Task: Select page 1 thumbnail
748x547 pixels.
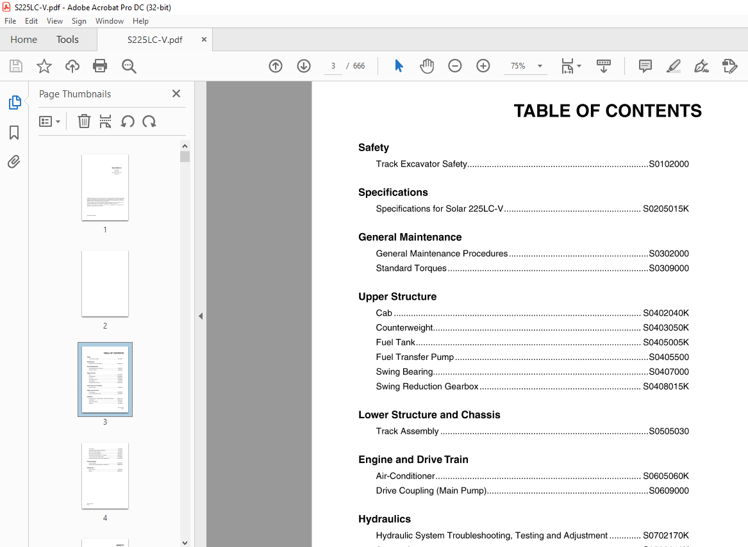Action: pyautogui.click(x=105, y=188)
